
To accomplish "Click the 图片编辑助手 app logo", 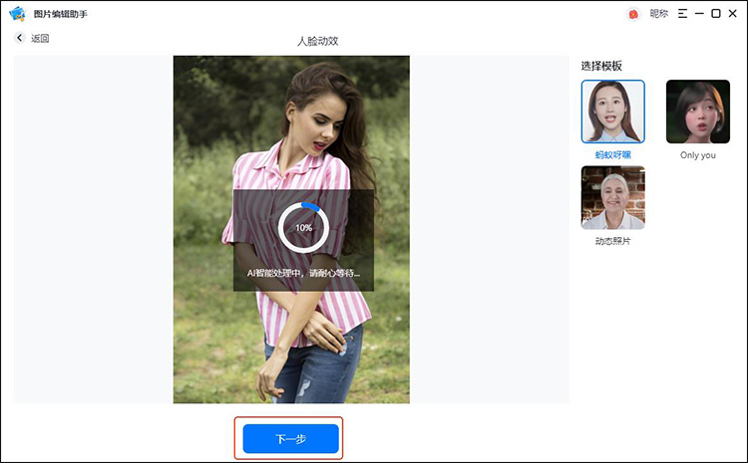I will tap(17, 14).
